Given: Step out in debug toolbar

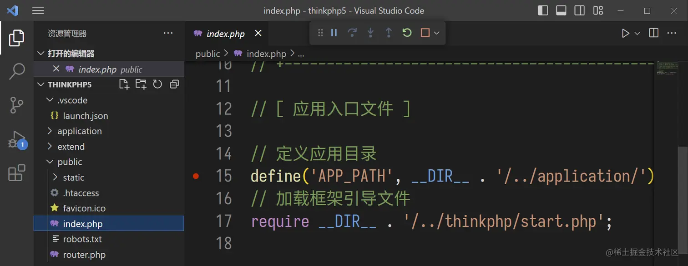Looking at the screenshot, I should 389,33.
